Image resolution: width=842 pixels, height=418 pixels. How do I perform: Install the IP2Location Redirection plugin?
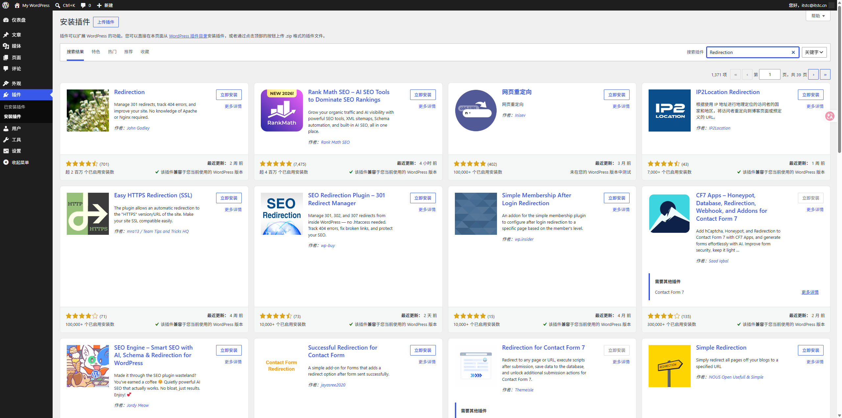tap(811, 95)
